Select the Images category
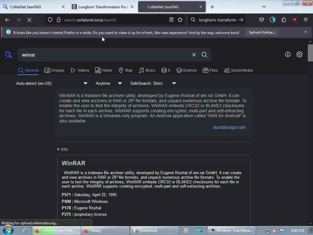 point(54,70)
